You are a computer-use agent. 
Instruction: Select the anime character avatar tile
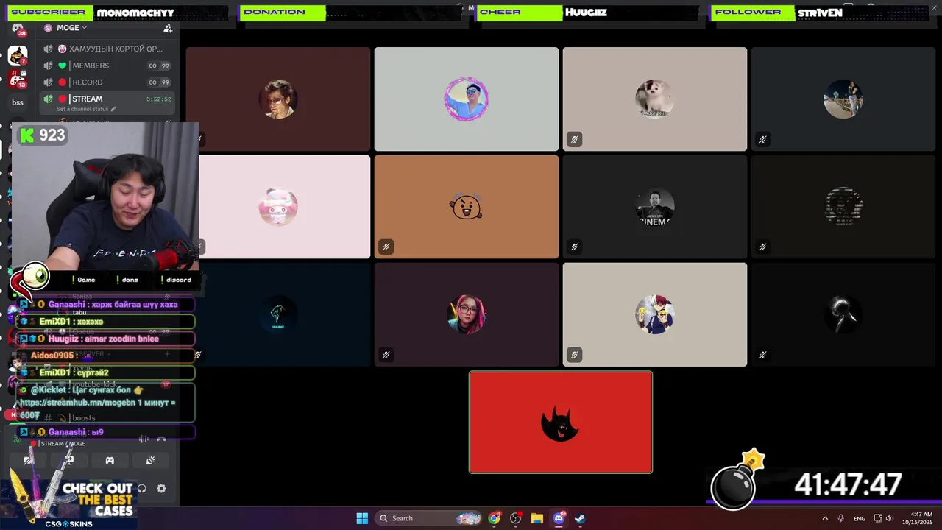pos(654,314)
